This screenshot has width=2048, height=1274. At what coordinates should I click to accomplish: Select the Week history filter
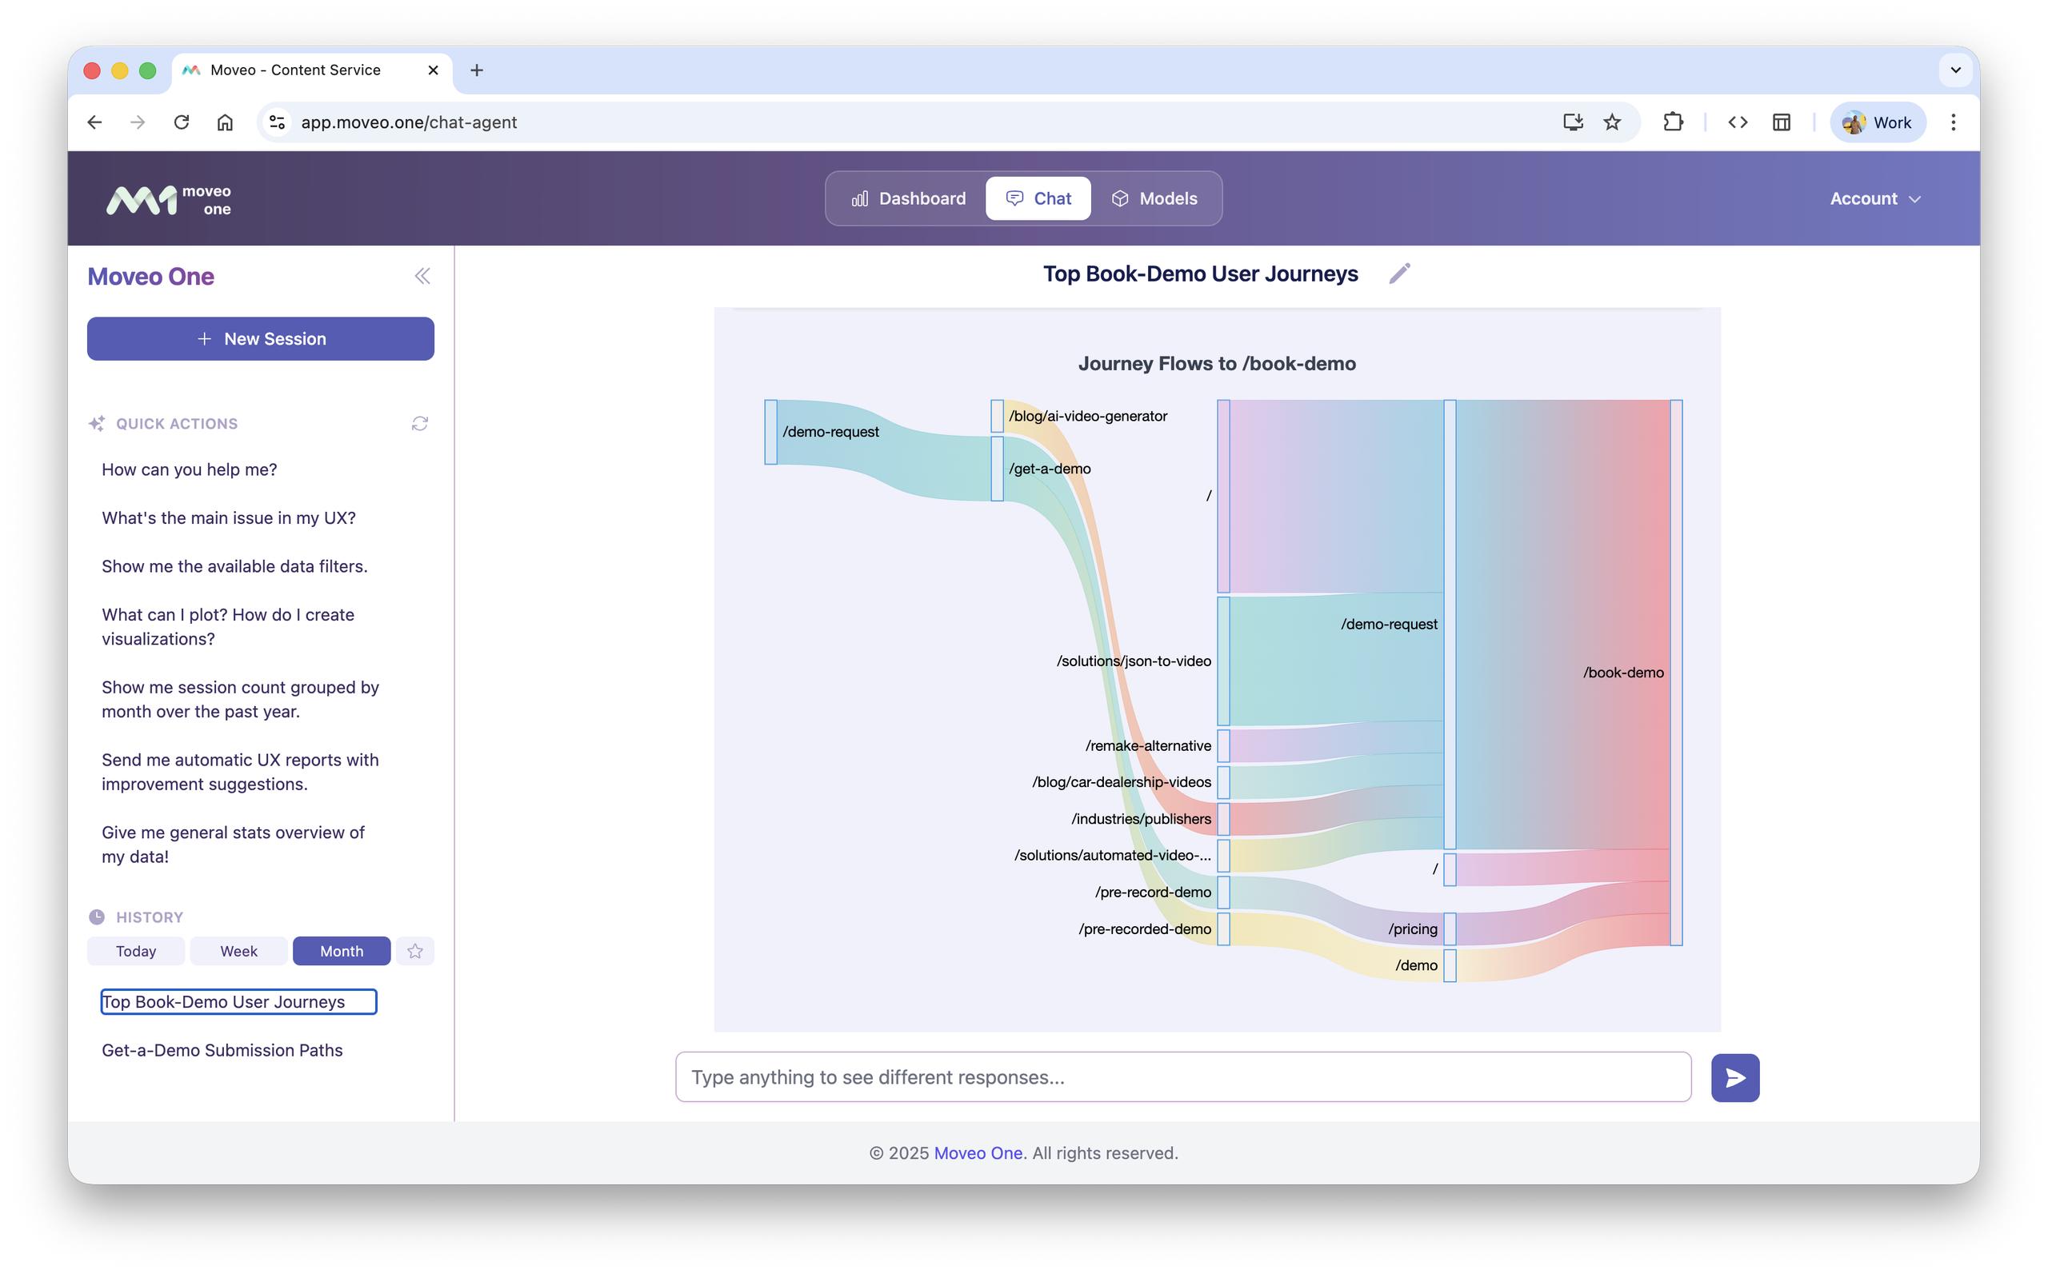(238, 951)
